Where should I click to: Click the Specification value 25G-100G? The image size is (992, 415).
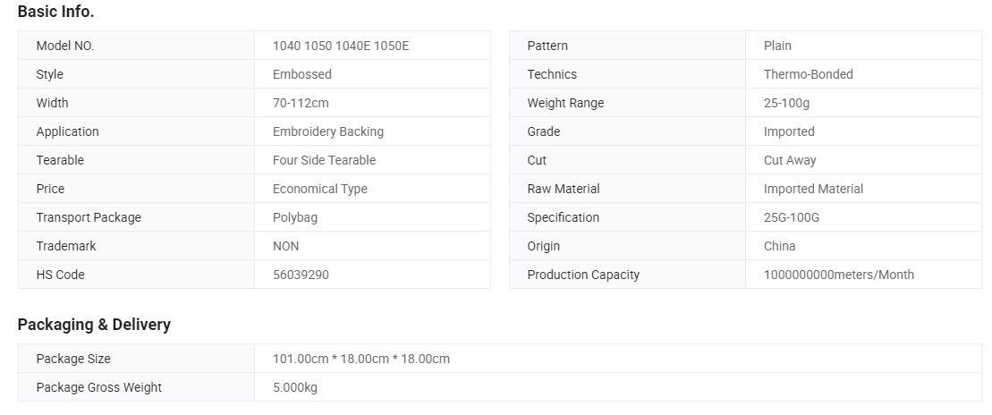pyautogui.click(x=792, y=217)
